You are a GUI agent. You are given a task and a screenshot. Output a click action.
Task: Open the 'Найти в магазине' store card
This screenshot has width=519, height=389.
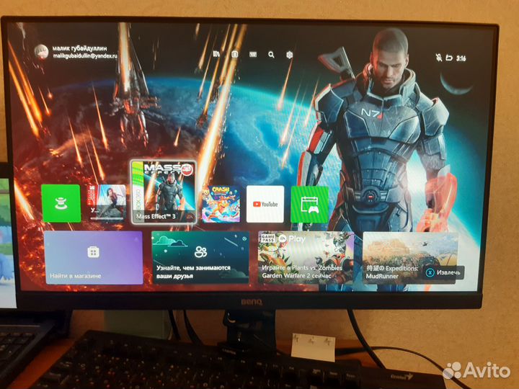coord(94,258)
